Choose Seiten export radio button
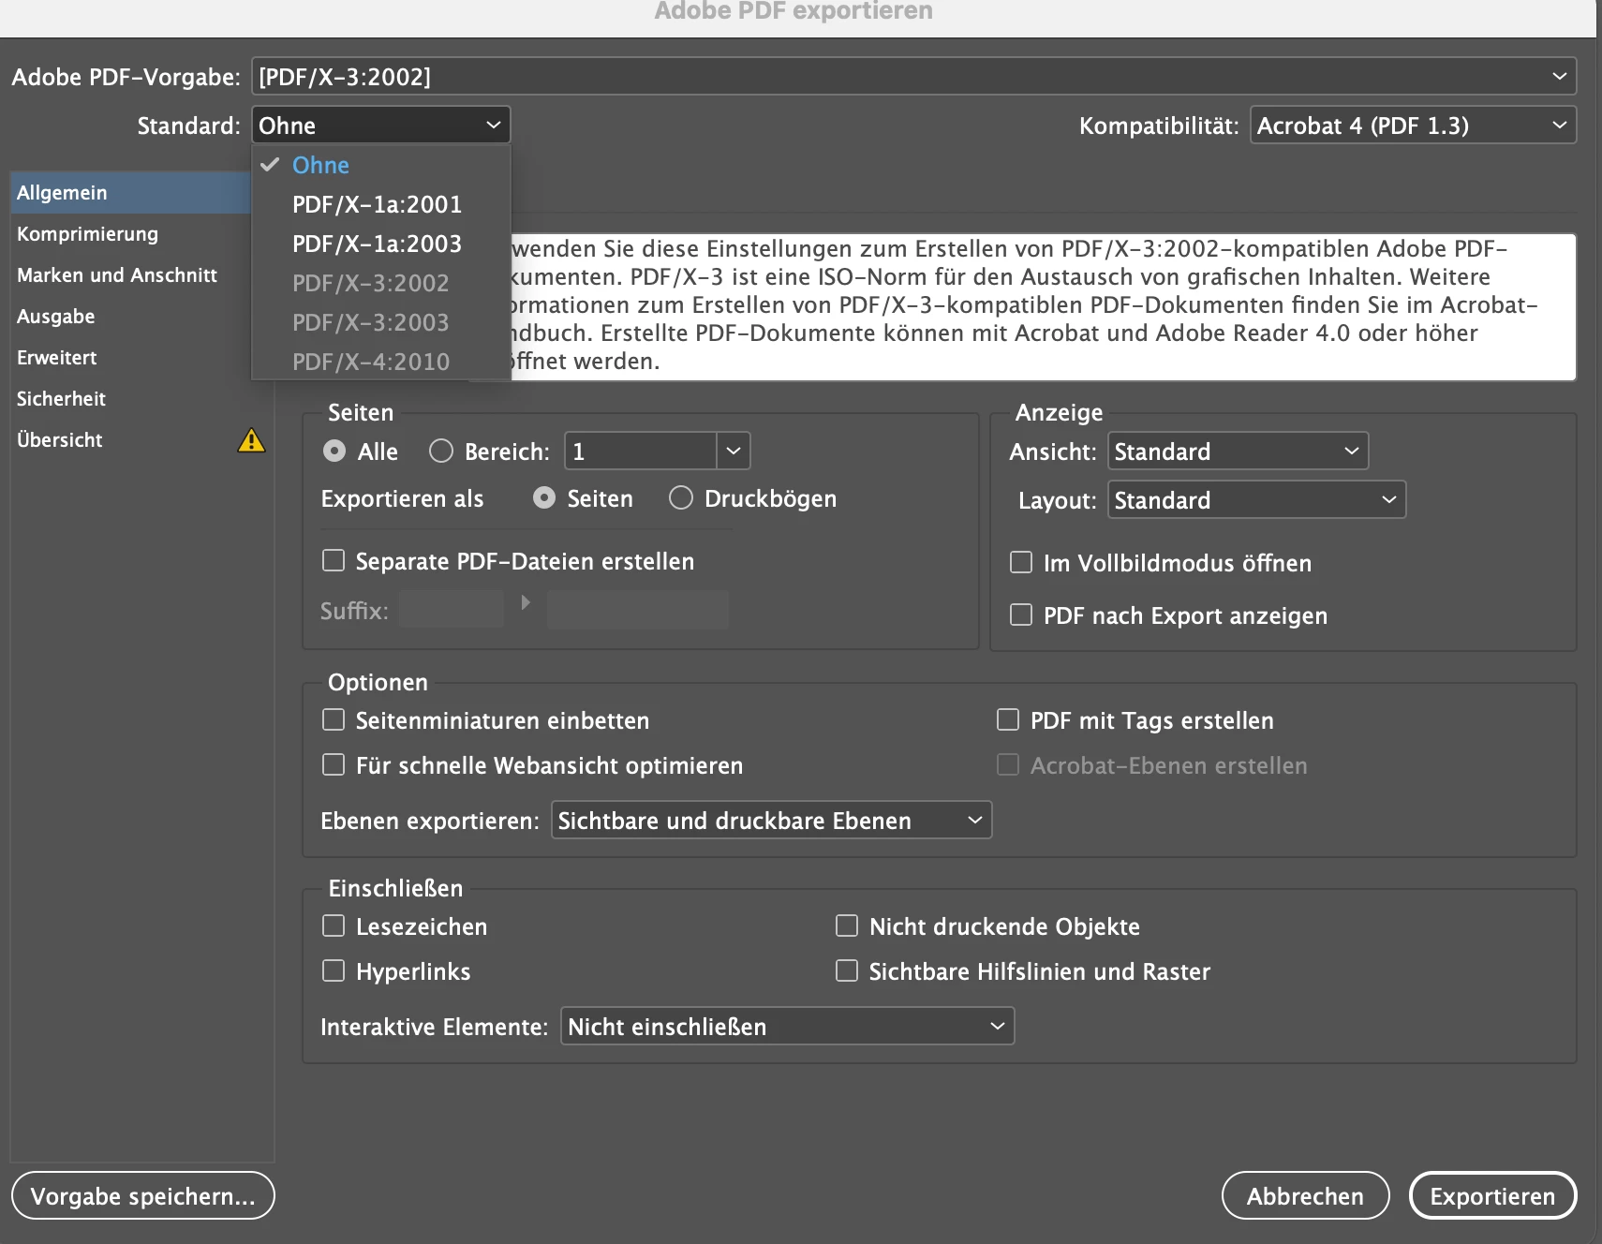The image size is (1602, 1244). [544, 498]
